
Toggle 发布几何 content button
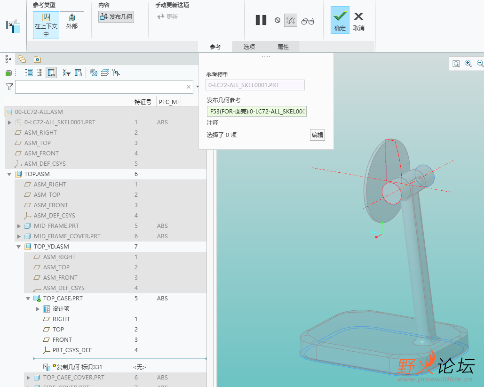point(116,16)
